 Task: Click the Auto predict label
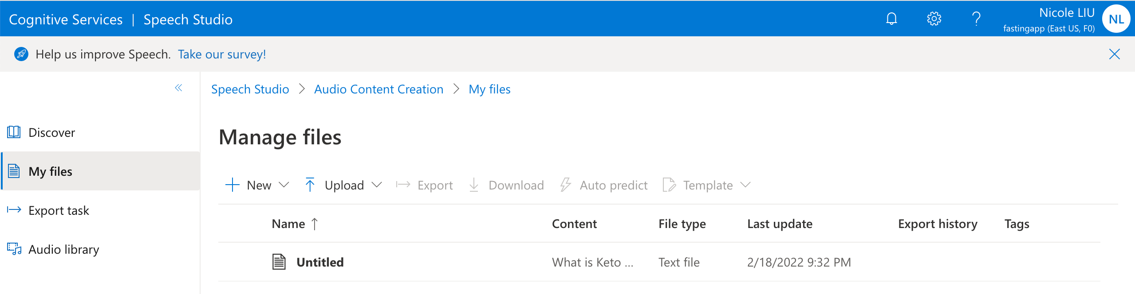(x=613, y=185)
